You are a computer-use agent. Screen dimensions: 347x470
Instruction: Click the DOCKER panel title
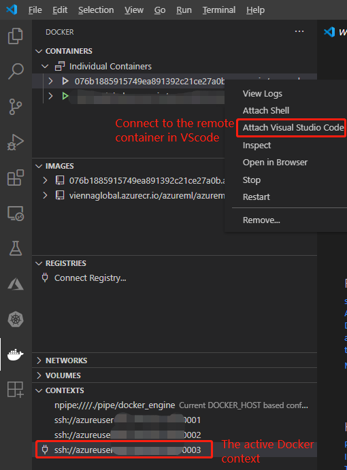tap(59, 32)
